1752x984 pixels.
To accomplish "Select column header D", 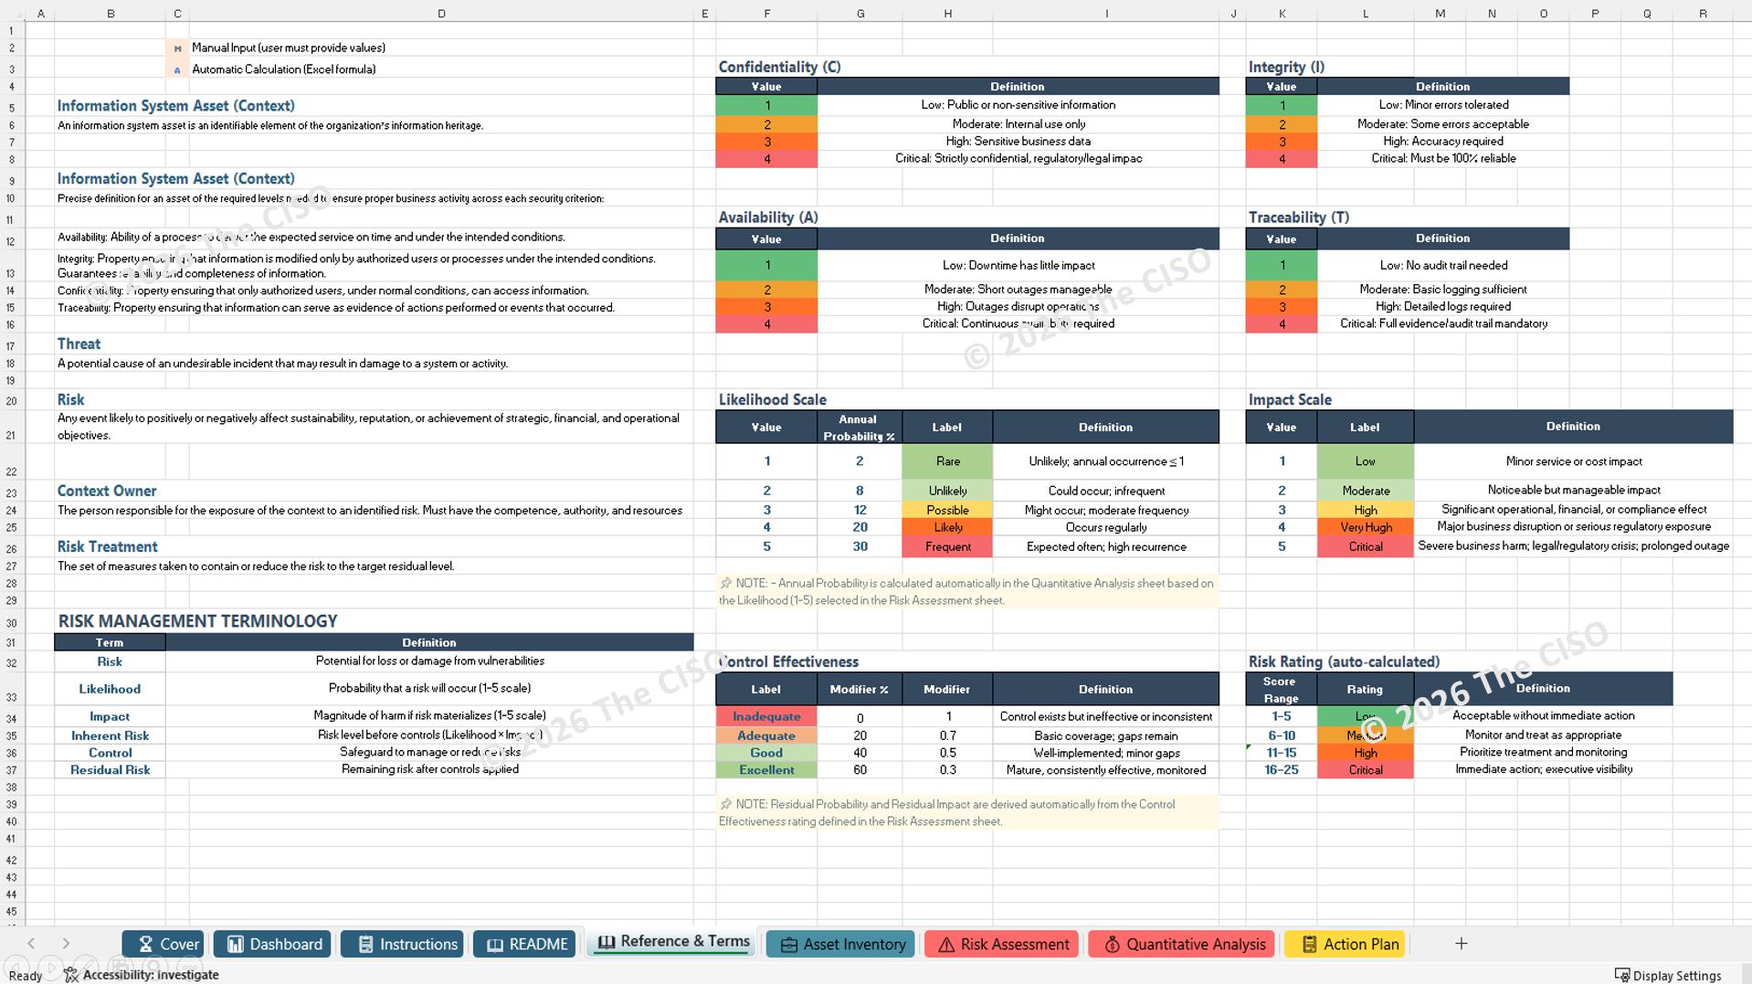I will tap(441, 14).
